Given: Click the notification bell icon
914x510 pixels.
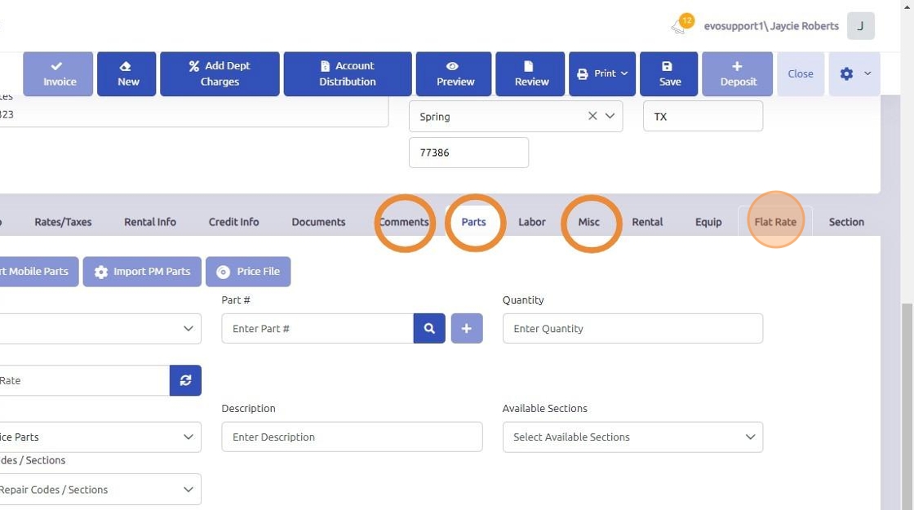Looking at the screenshot, I should 680,26.
